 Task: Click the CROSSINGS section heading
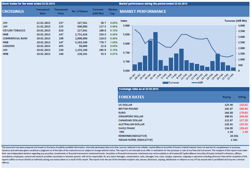point(13,12)
